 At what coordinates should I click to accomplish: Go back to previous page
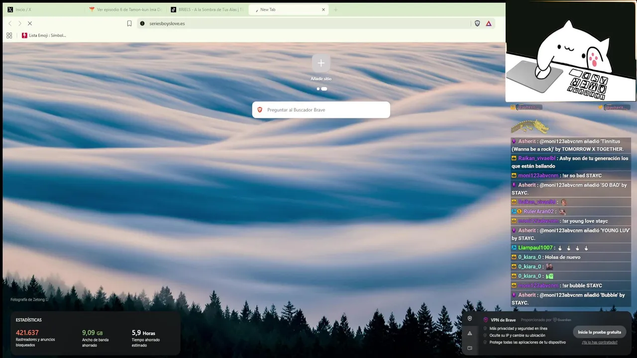10,23
